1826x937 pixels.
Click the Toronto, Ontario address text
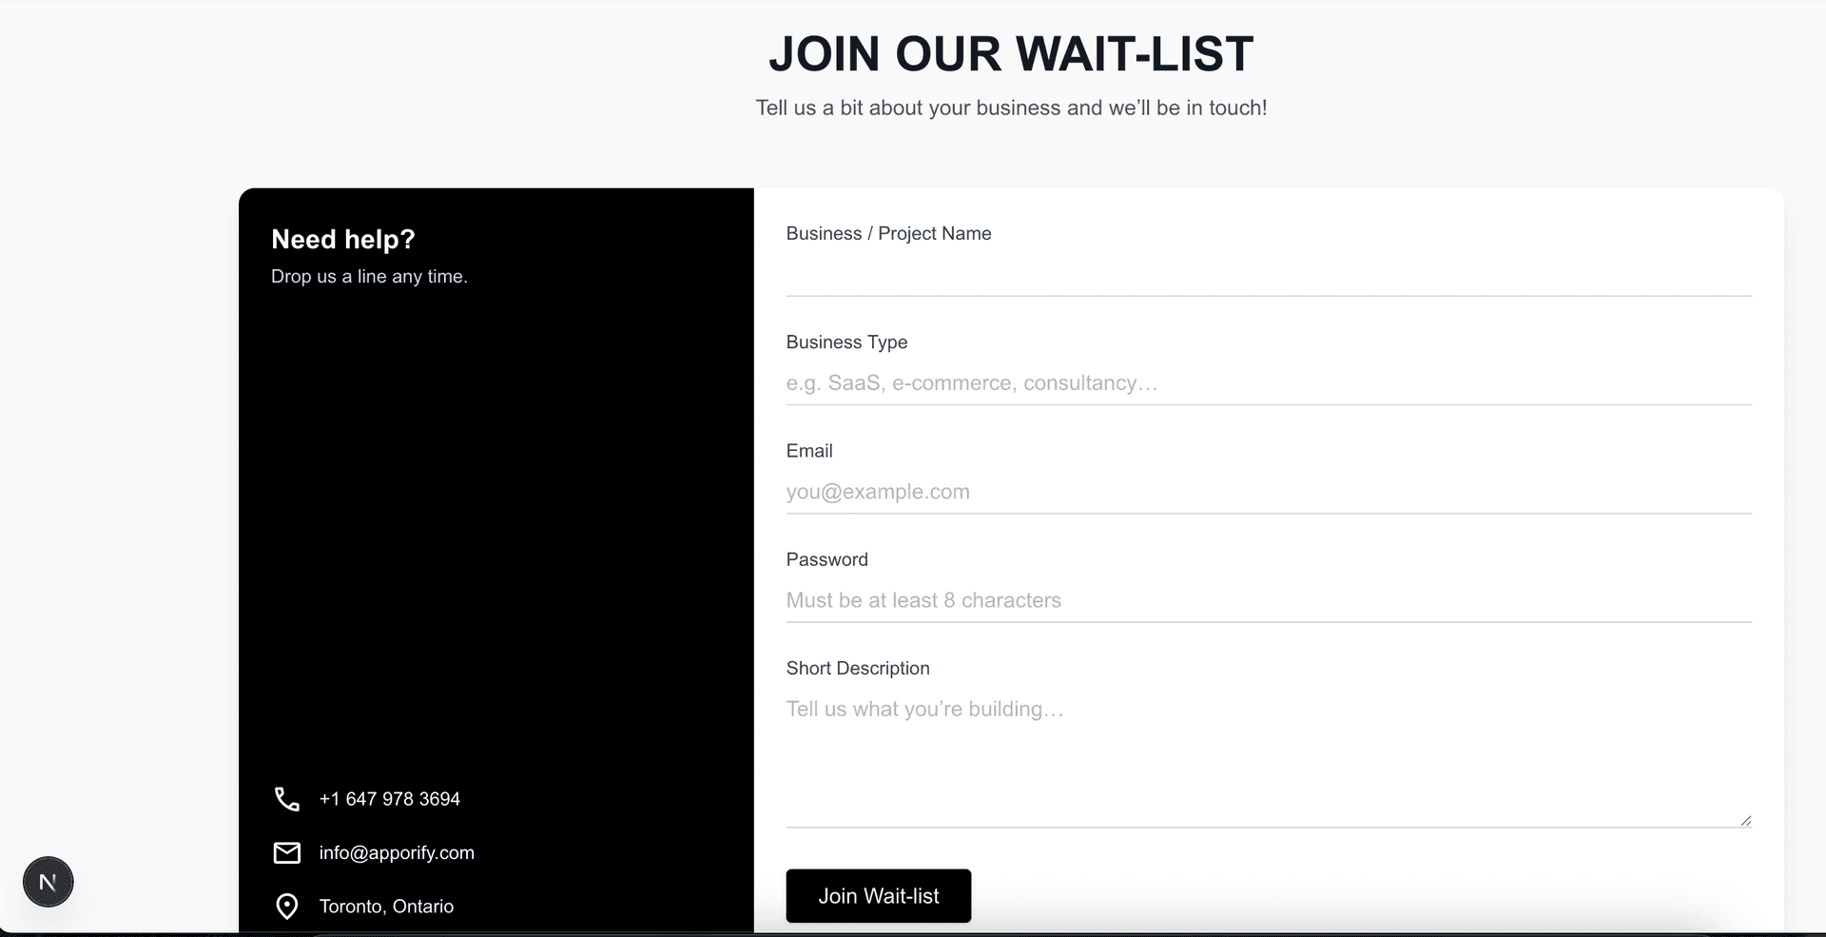tap(386, 907)
